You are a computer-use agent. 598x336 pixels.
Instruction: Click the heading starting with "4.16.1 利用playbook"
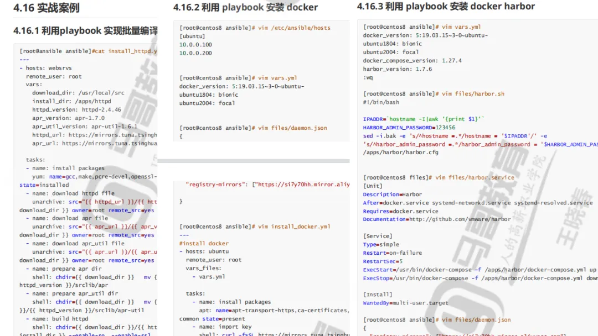click(x=85, y=31)
